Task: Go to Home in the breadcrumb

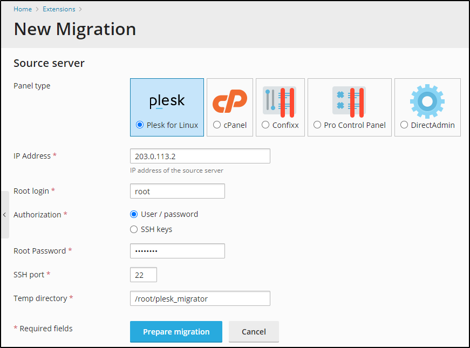Action: [x=23, y=9]
